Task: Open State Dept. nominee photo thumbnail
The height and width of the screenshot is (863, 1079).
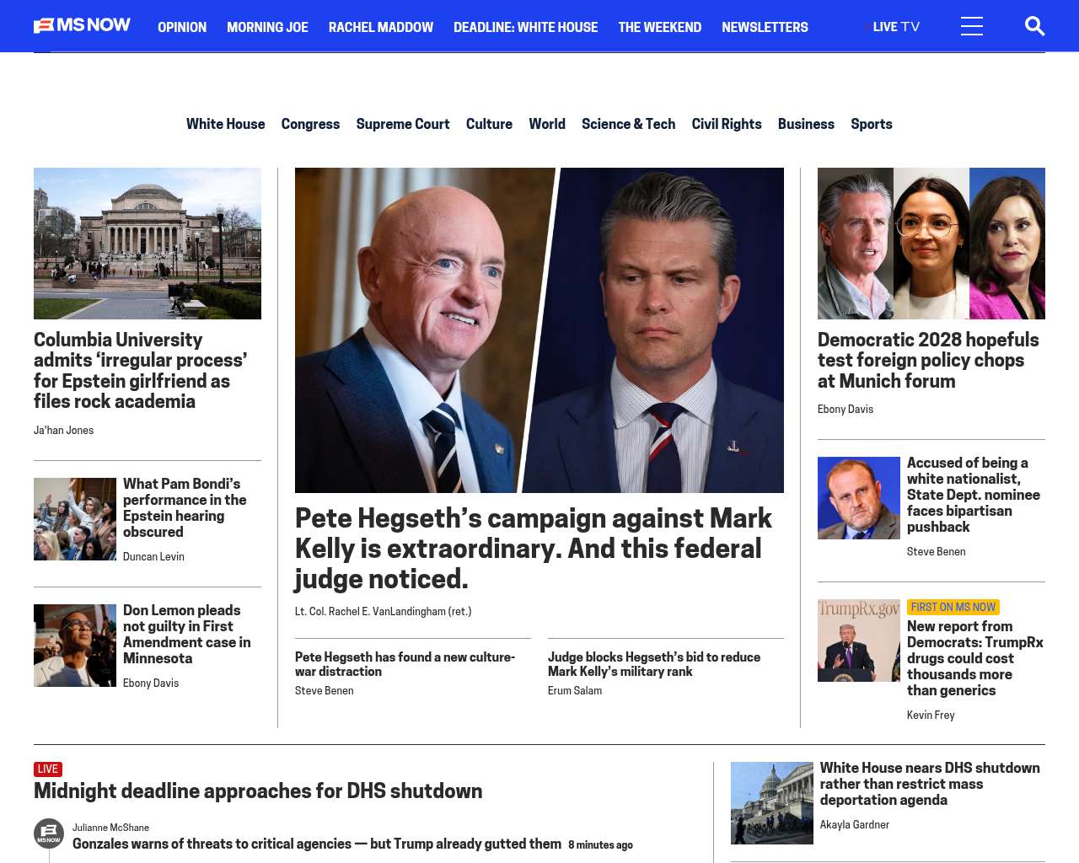Action: pyautogui.click(x=859, y=498)
